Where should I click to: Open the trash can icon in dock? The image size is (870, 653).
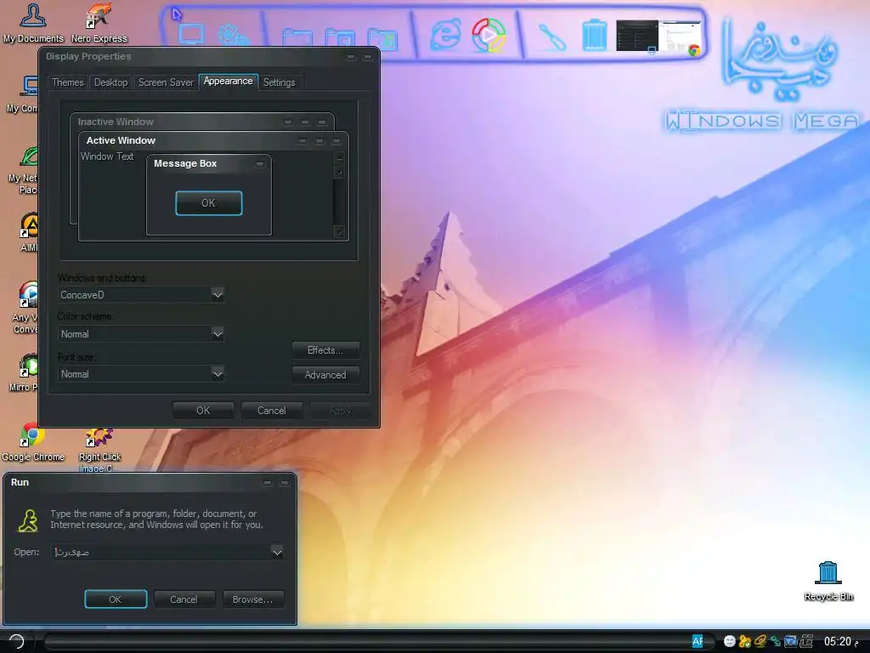(594, 36)
